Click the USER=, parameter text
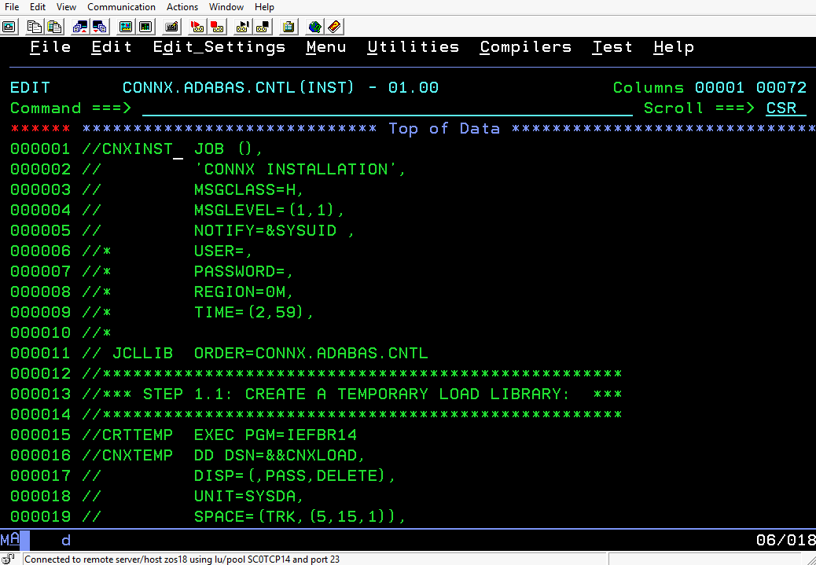Image resolution: width=816 pixels, height=565 pixels. (223, 251)
